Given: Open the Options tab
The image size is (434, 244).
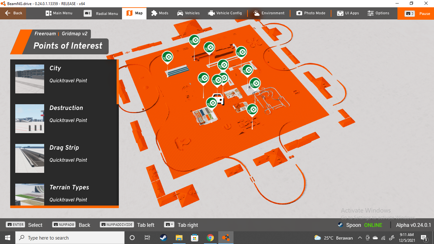Looking at the screenshot, I should pos(378,13).
